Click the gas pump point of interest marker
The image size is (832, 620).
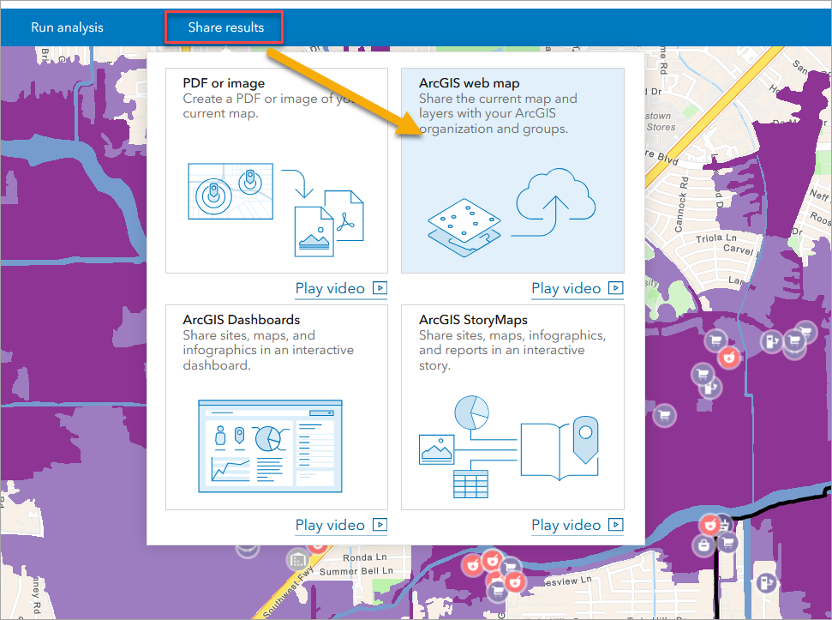tap(771, 340)
